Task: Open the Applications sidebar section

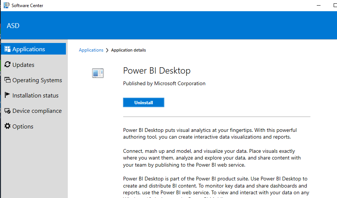Action: tap(34, 49)
